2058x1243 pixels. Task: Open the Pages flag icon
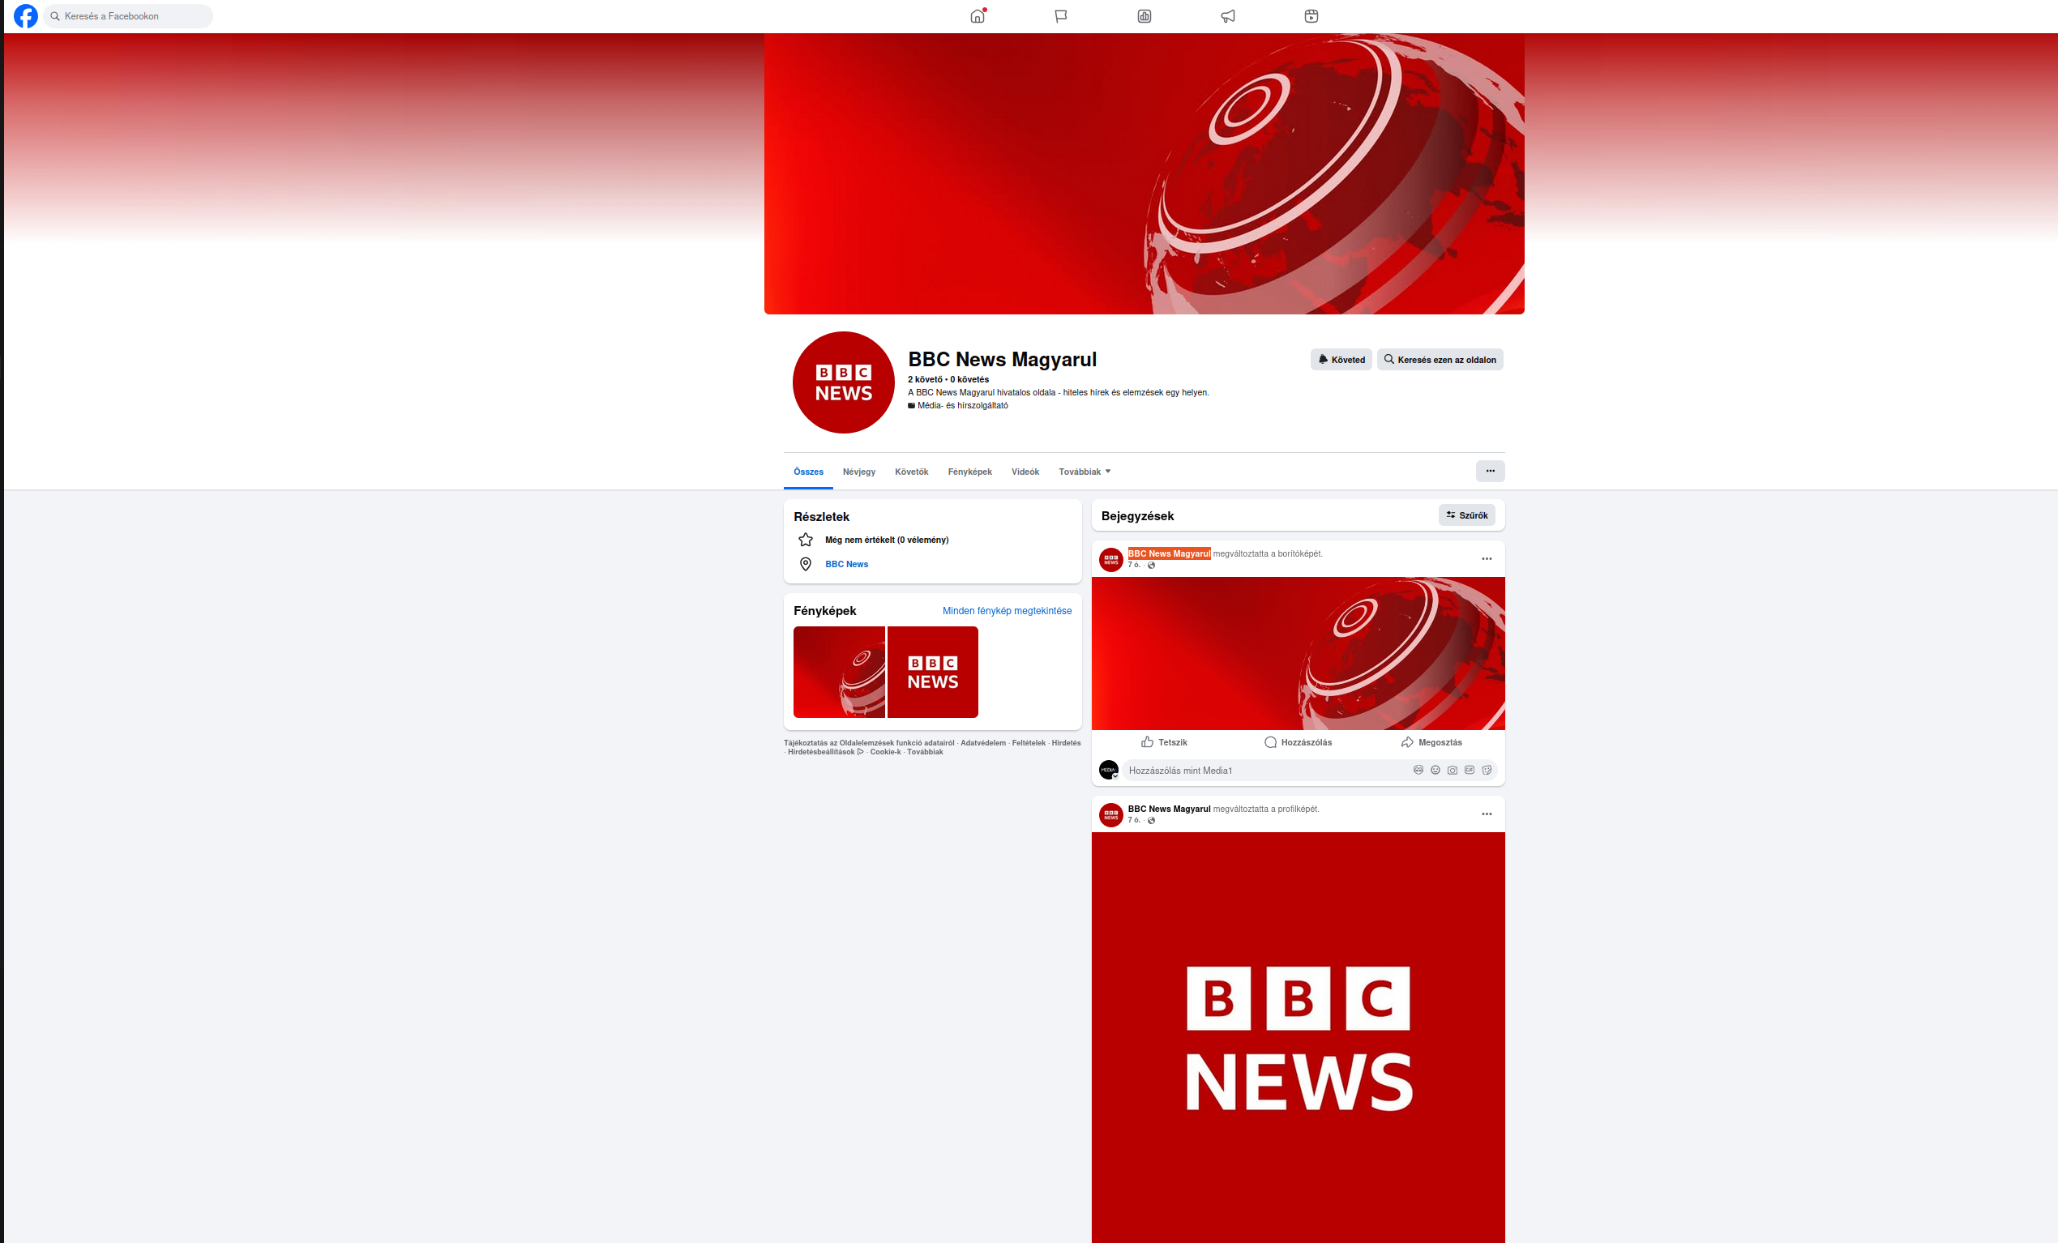[1061, 16]
